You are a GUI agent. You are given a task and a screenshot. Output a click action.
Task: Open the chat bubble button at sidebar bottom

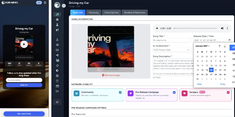57,102
